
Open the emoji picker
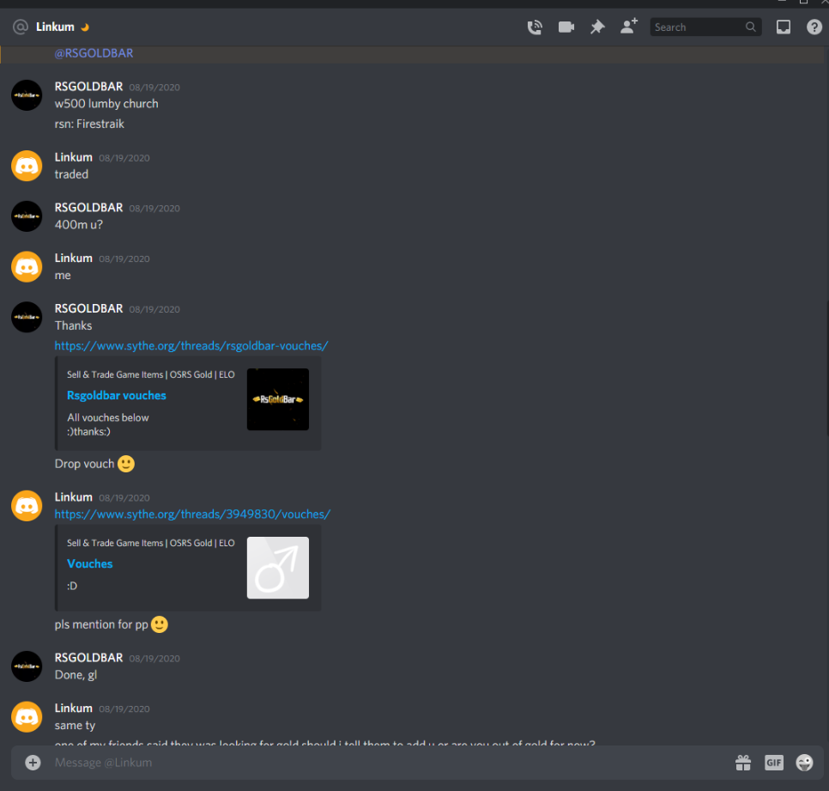(804, 763)
